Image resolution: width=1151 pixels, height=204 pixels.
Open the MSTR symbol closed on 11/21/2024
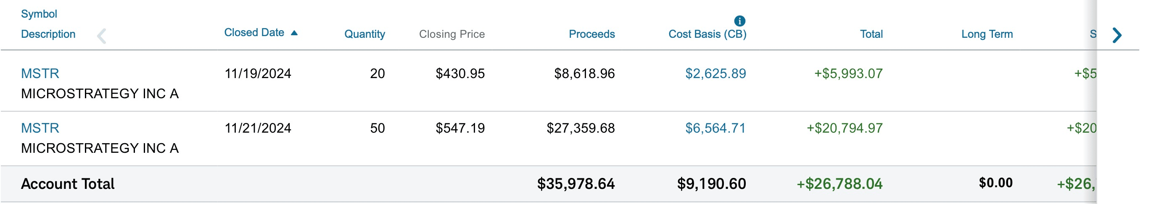[x=40, y=128]
